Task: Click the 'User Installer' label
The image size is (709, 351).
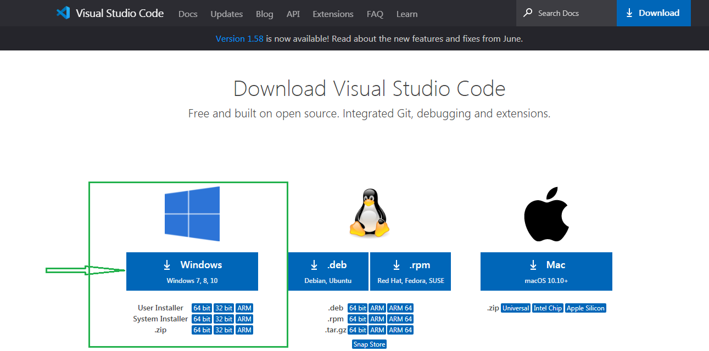Action: tap(161, 308)
